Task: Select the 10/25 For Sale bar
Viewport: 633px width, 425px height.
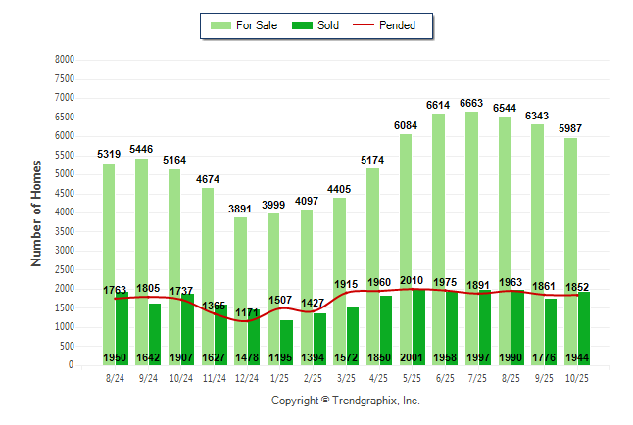Action: point(570,245)
